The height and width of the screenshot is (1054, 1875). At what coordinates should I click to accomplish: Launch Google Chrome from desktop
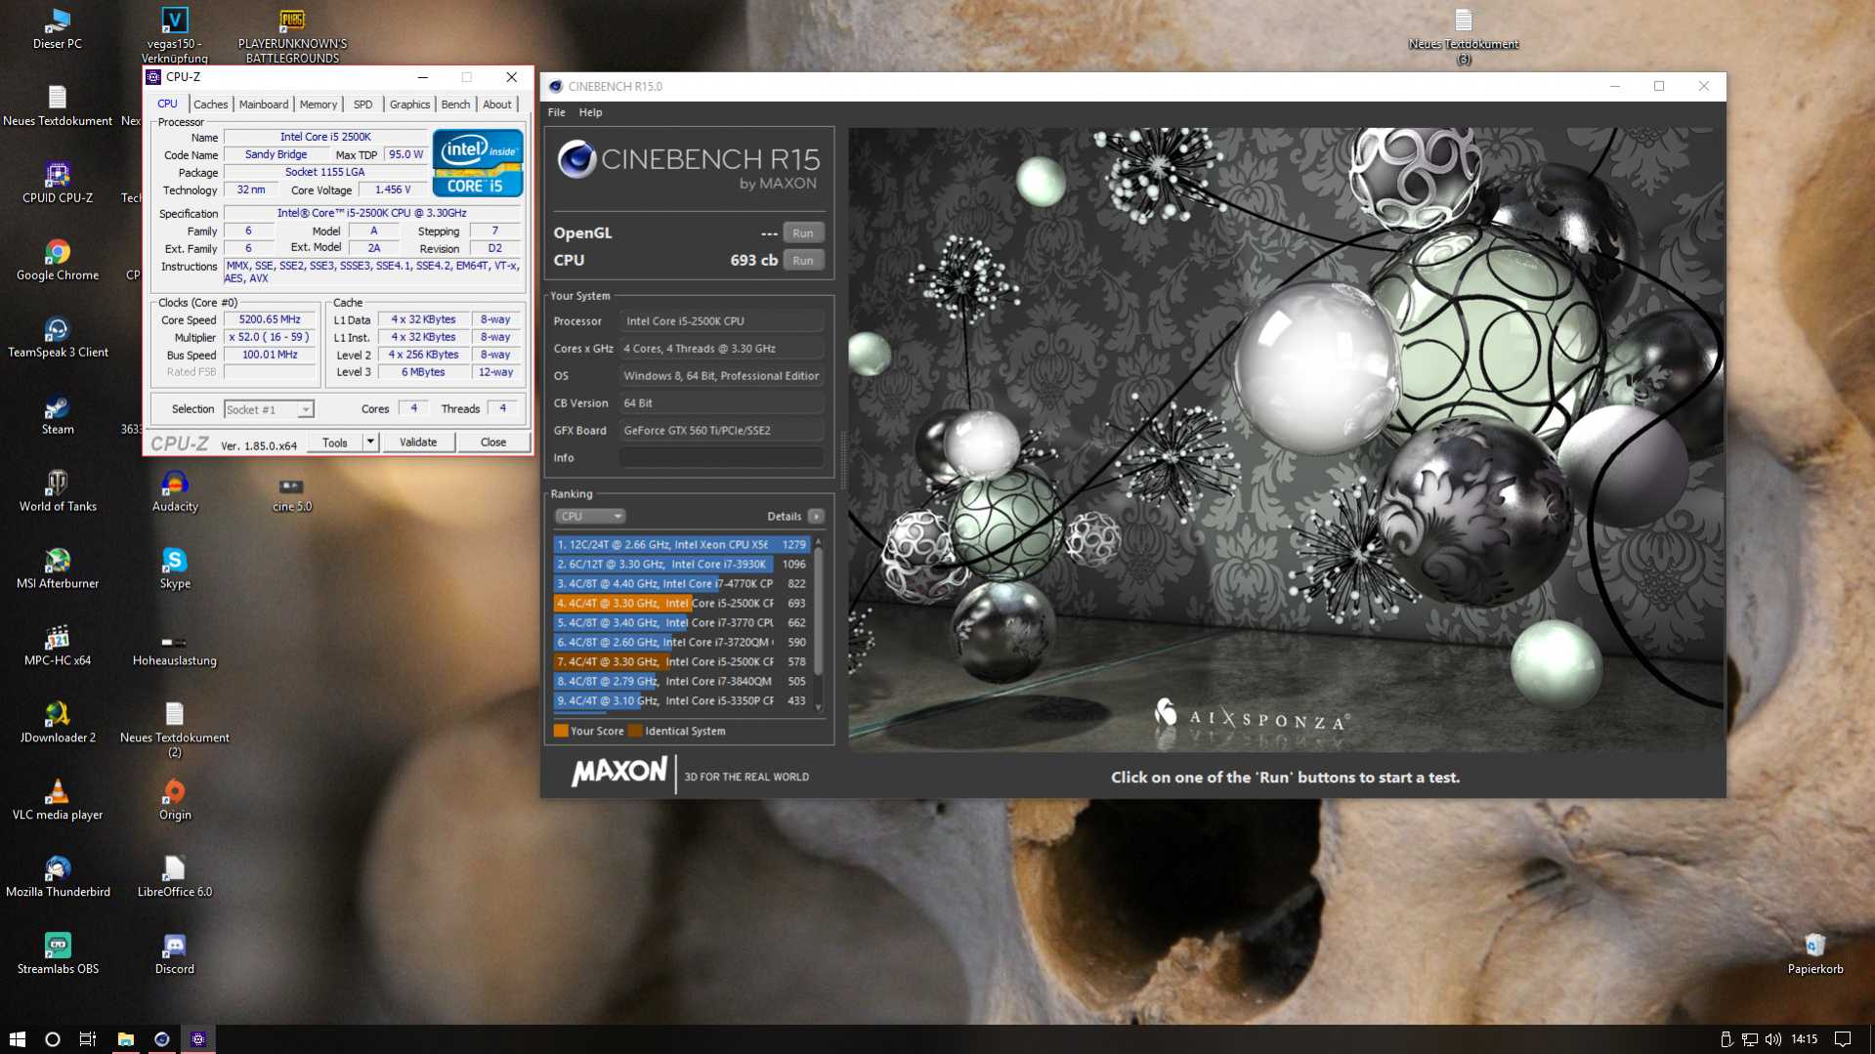click(x=58, y=260)
